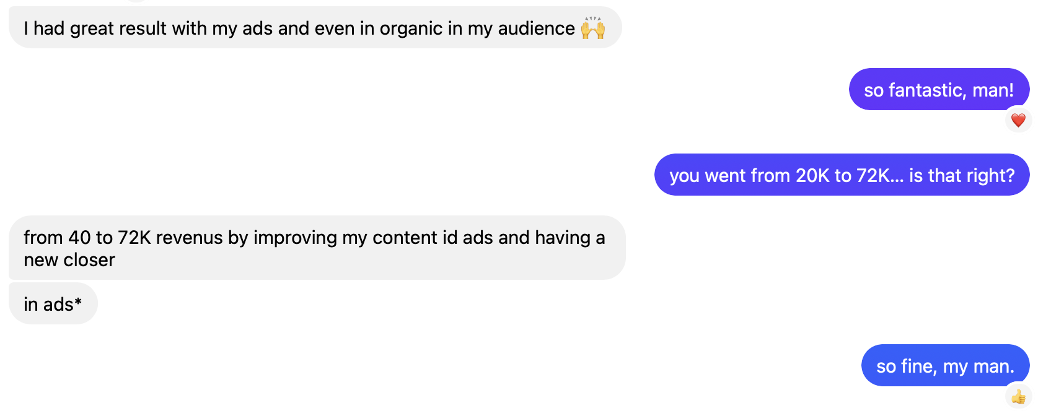Select the "in ads*" message bubble
This screenshot has height=416, width=1051.
[53, 304]
